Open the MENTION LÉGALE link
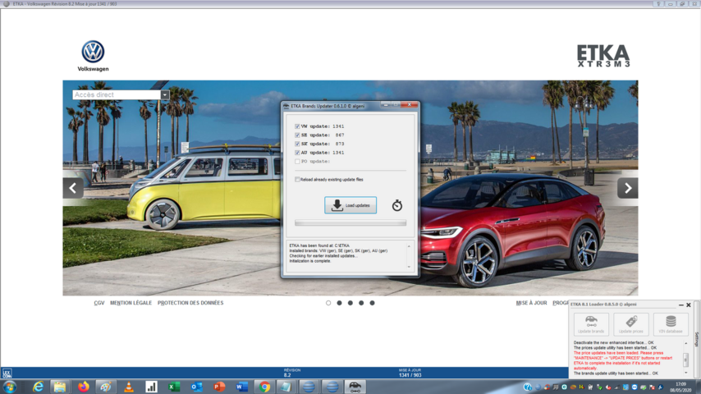This screenshot has width=701, height=394. click(x=131, y=303)
